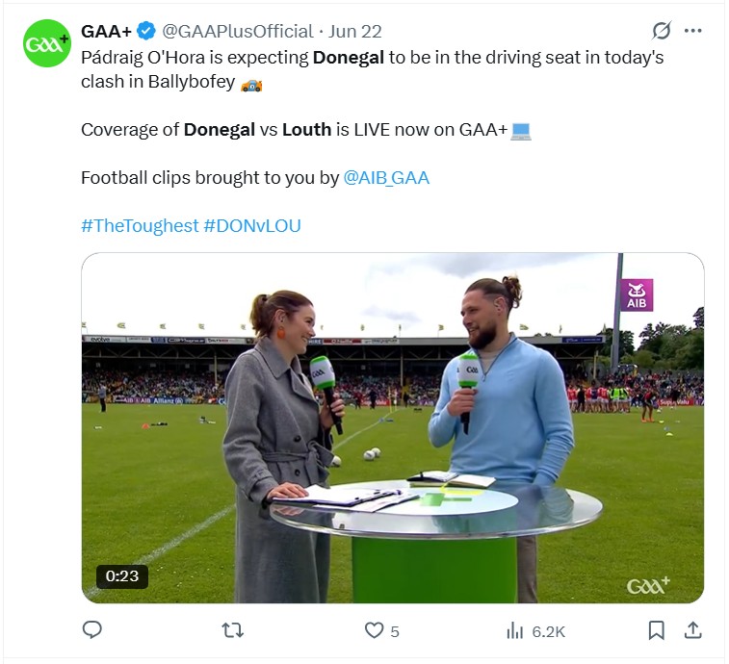
Task: Like the tweet with heart icon
Action: [375, 630]
